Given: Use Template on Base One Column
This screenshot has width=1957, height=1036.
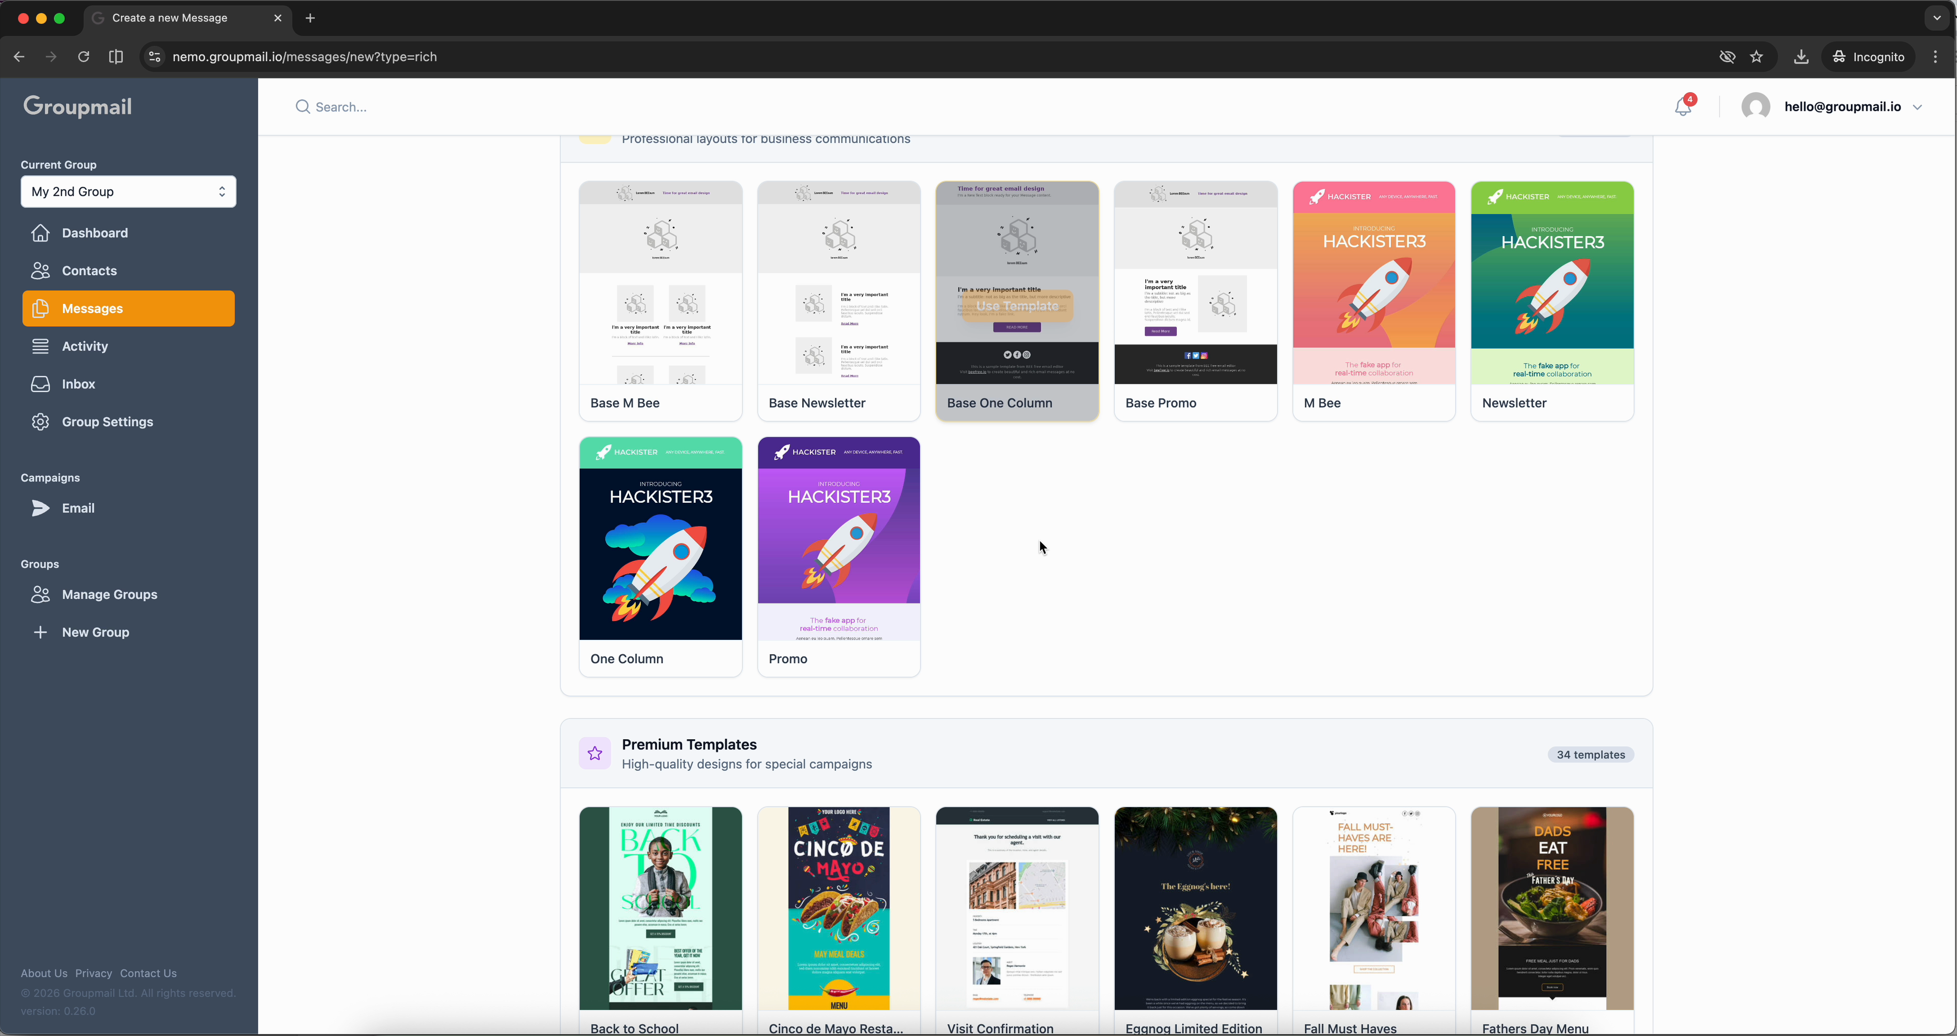Looking at the screenshot, I should pyautogui.click(x=1017, y=306).
